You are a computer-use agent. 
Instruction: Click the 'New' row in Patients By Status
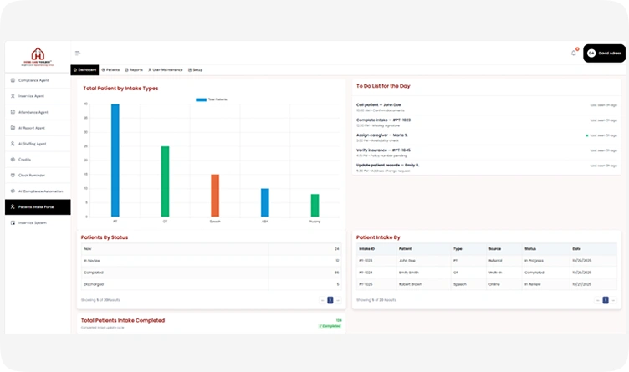point(212,249)
